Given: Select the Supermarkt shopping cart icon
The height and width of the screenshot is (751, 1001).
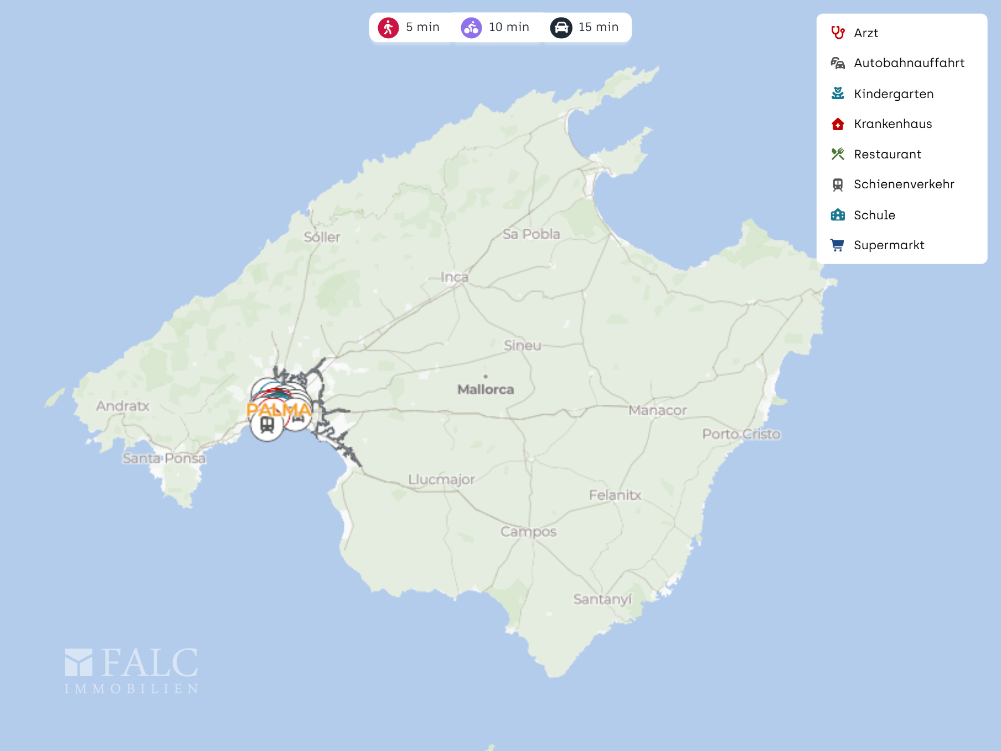Looking at the screenshot, I should 838,245.
